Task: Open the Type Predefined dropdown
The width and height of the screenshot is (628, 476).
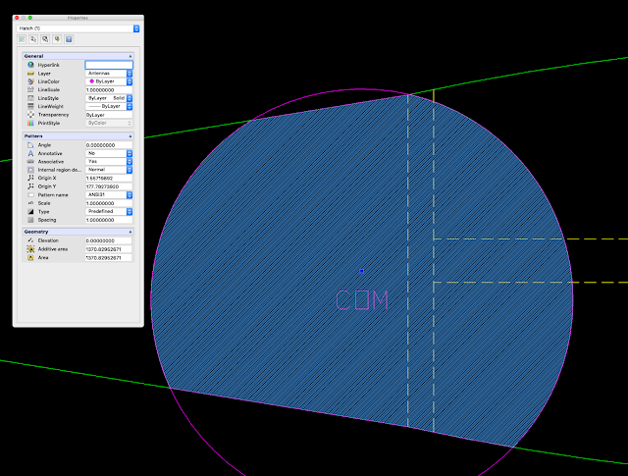Action: [109, 212]
